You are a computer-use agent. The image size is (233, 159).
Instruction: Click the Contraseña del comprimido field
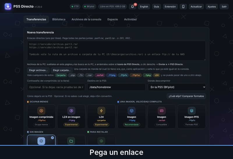click(56, 87)
